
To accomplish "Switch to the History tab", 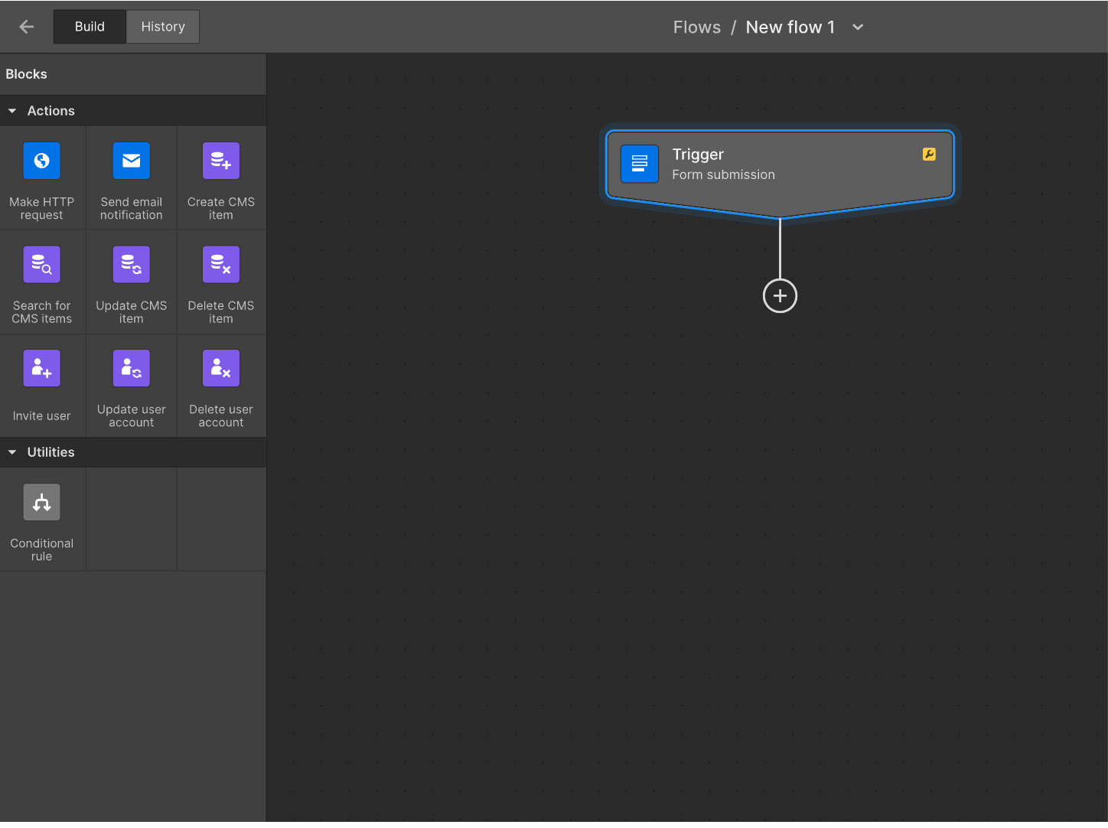I will (x=162, y=26).
